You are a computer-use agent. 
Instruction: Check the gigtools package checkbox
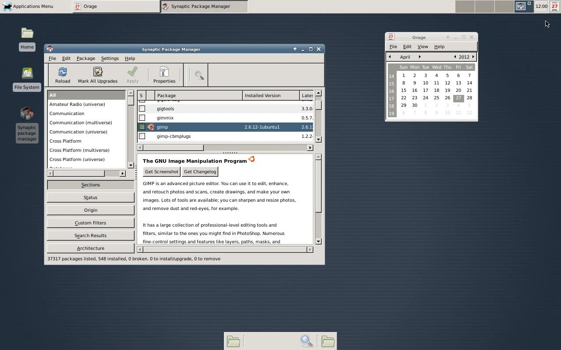[x=142, y=108]
